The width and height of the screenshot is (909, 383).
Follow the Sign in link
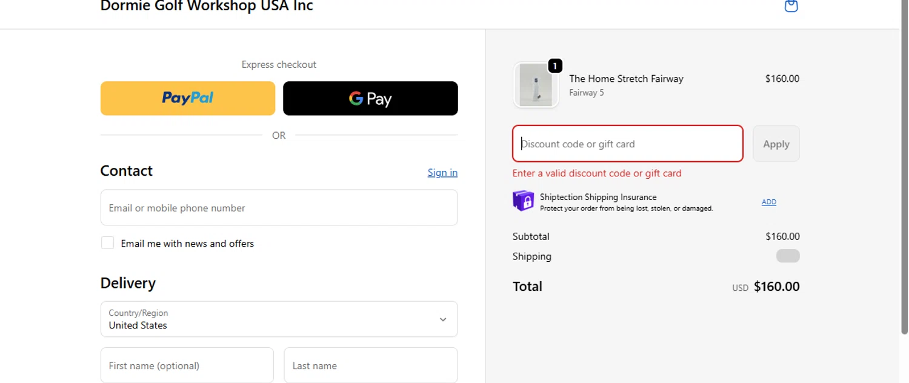click(442, 173)
